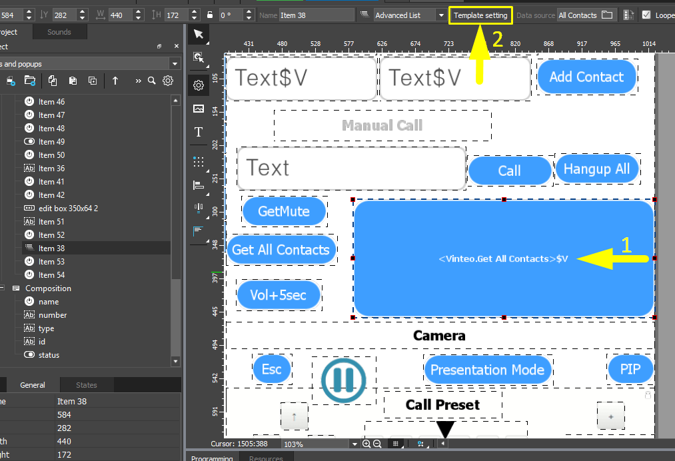Screen dimensions: 675x461
Task: Click the move-up arrow icon in project panel
Action: [x=115, y=81]
